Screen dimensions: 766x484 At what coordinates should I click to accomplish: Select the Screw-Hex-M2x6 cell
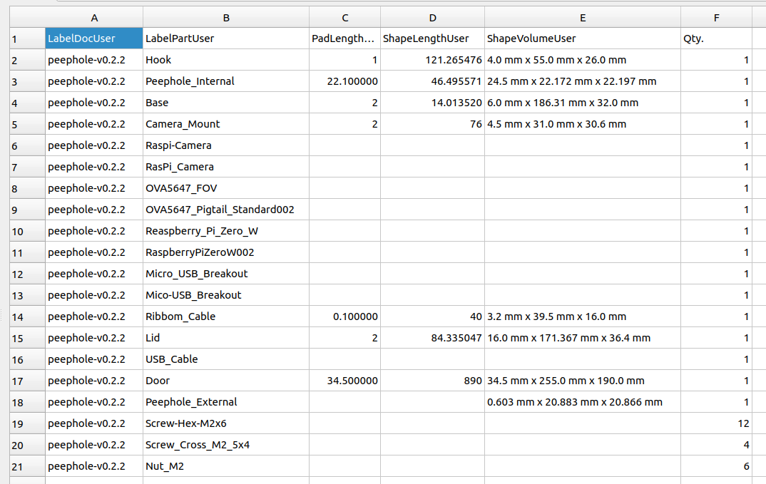[226, 423]
